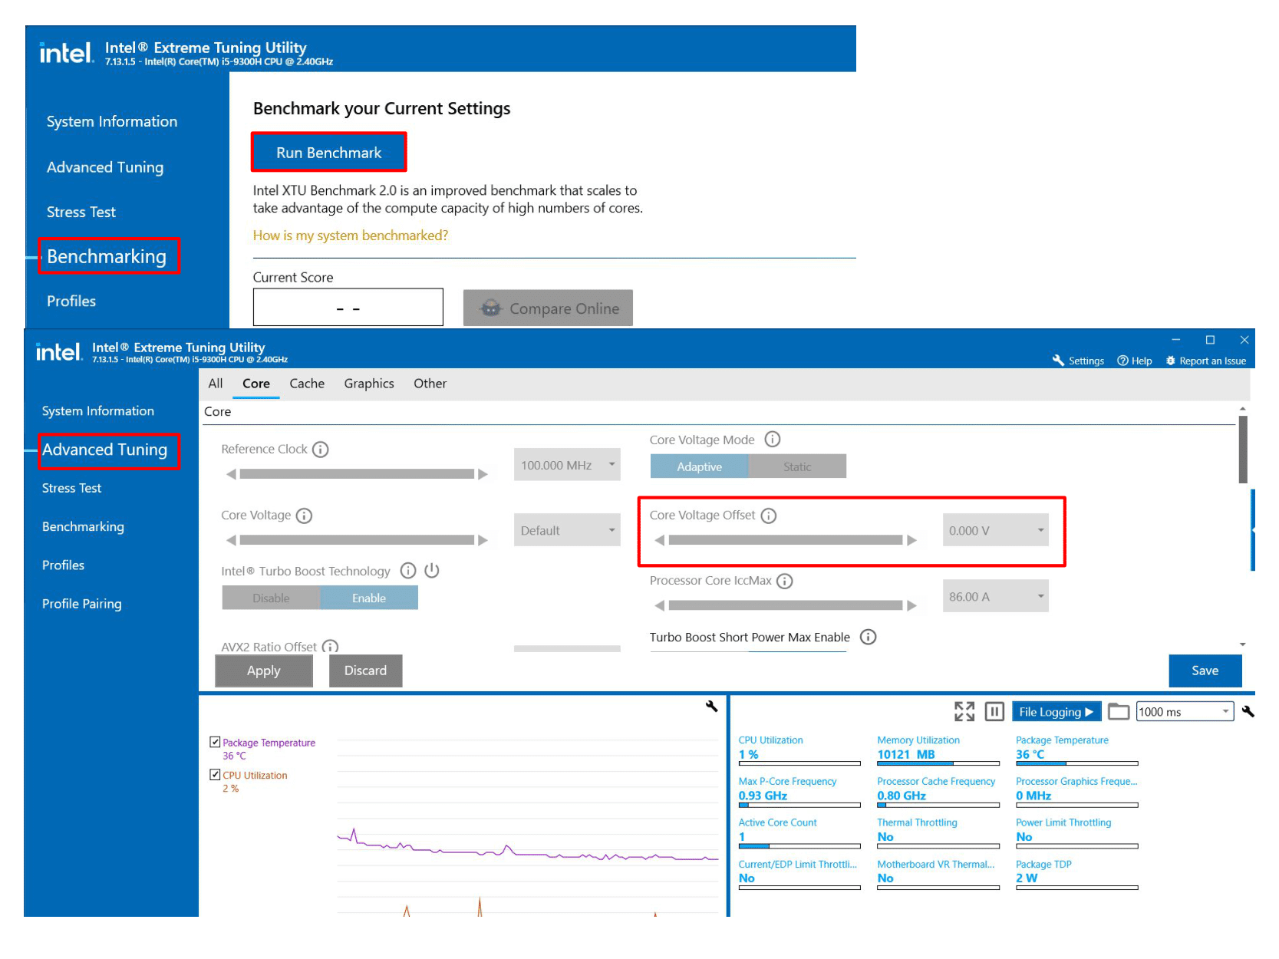Click the Processor Core IccMax slider track
This screenshot has height=959, width=1279.
click(x=785, y=605)
